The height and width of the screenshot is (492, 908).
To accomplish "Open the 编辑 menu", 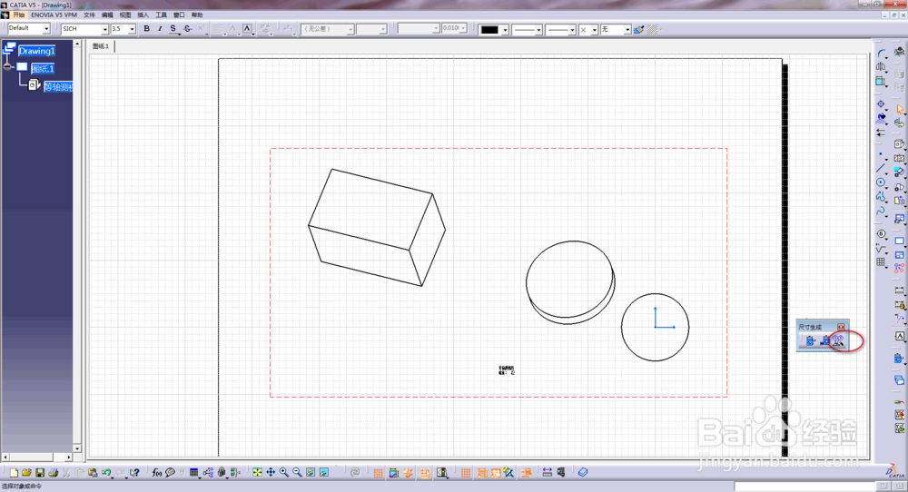I will [107, 15].
